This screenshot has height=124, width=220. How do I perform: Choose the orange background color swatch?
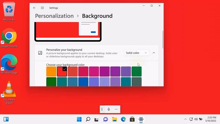click(x=51, y=72)
